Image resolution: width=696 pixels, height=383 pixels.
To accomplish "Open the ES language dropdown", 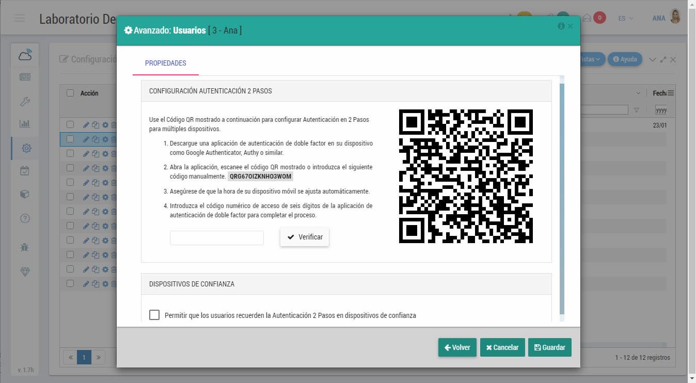I will pyautogui.click(x=625, y=18).
